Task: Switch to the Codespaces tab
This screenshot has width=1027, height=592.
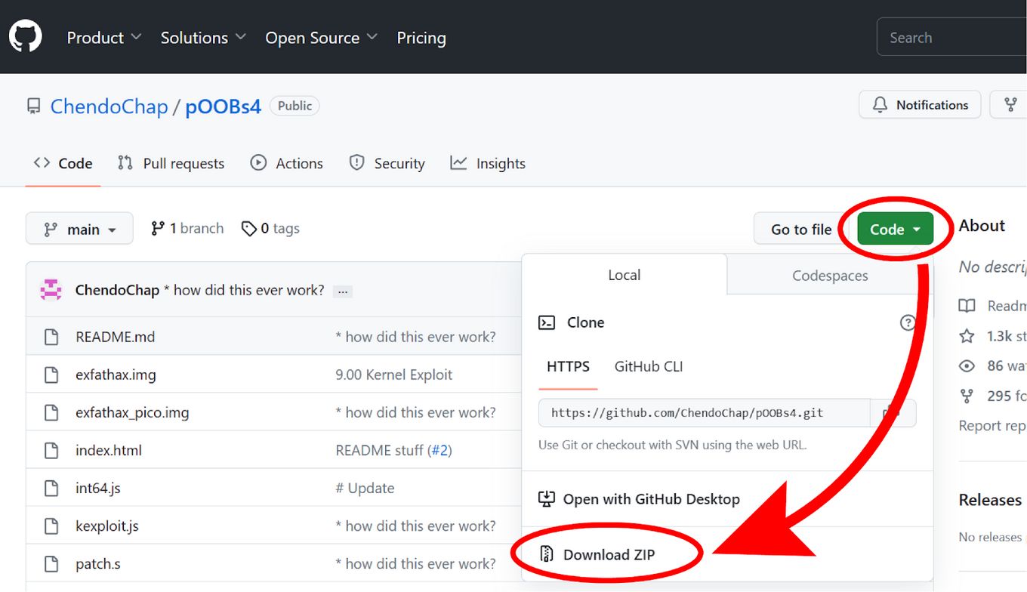Action: (830, 276)
